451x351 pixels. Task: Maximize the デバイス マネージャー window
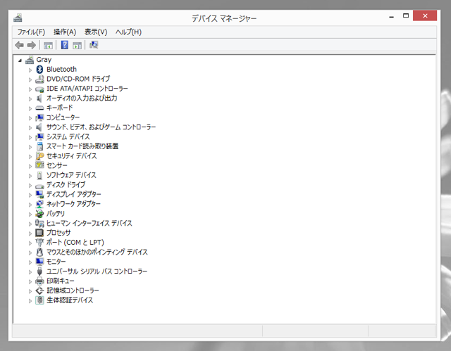[x=406, y=15]
